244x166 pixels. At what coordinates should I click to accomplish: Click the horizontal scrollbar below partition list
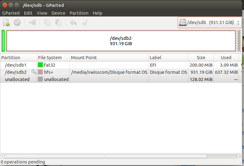pyautogui.click(x=105, y=156)
